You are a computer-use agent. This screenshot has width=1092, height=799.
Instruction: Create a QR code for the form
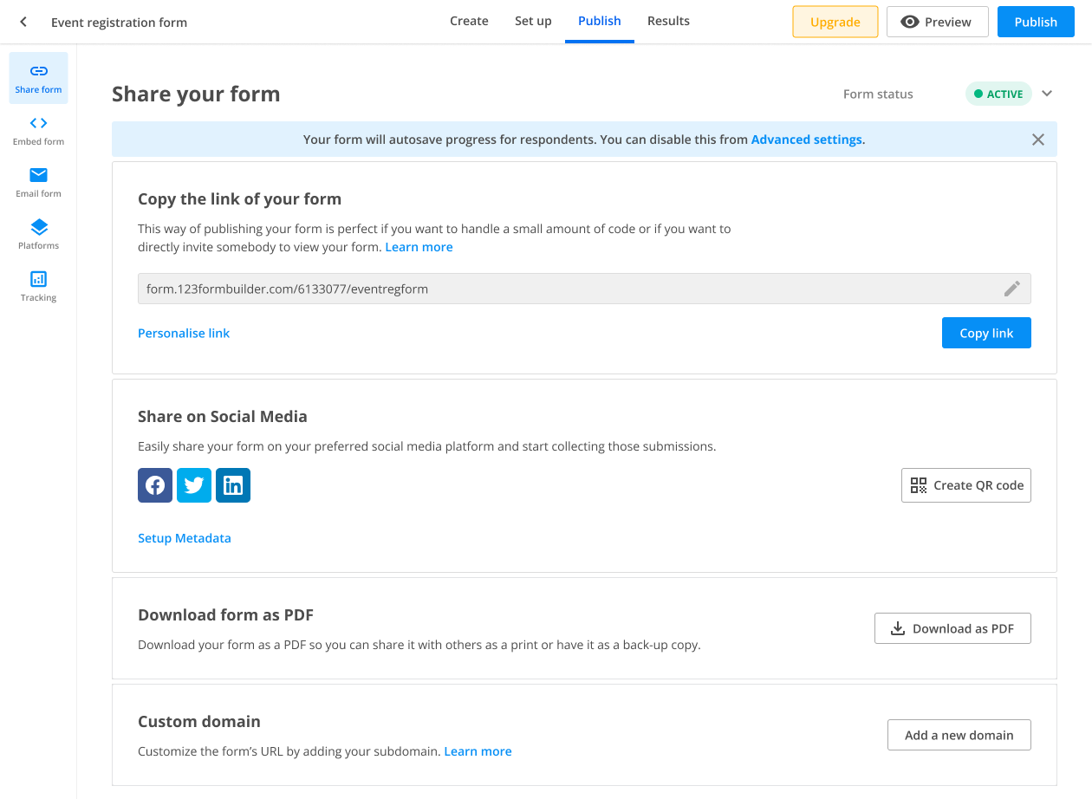pyautogui.click(x=965, y=485)
